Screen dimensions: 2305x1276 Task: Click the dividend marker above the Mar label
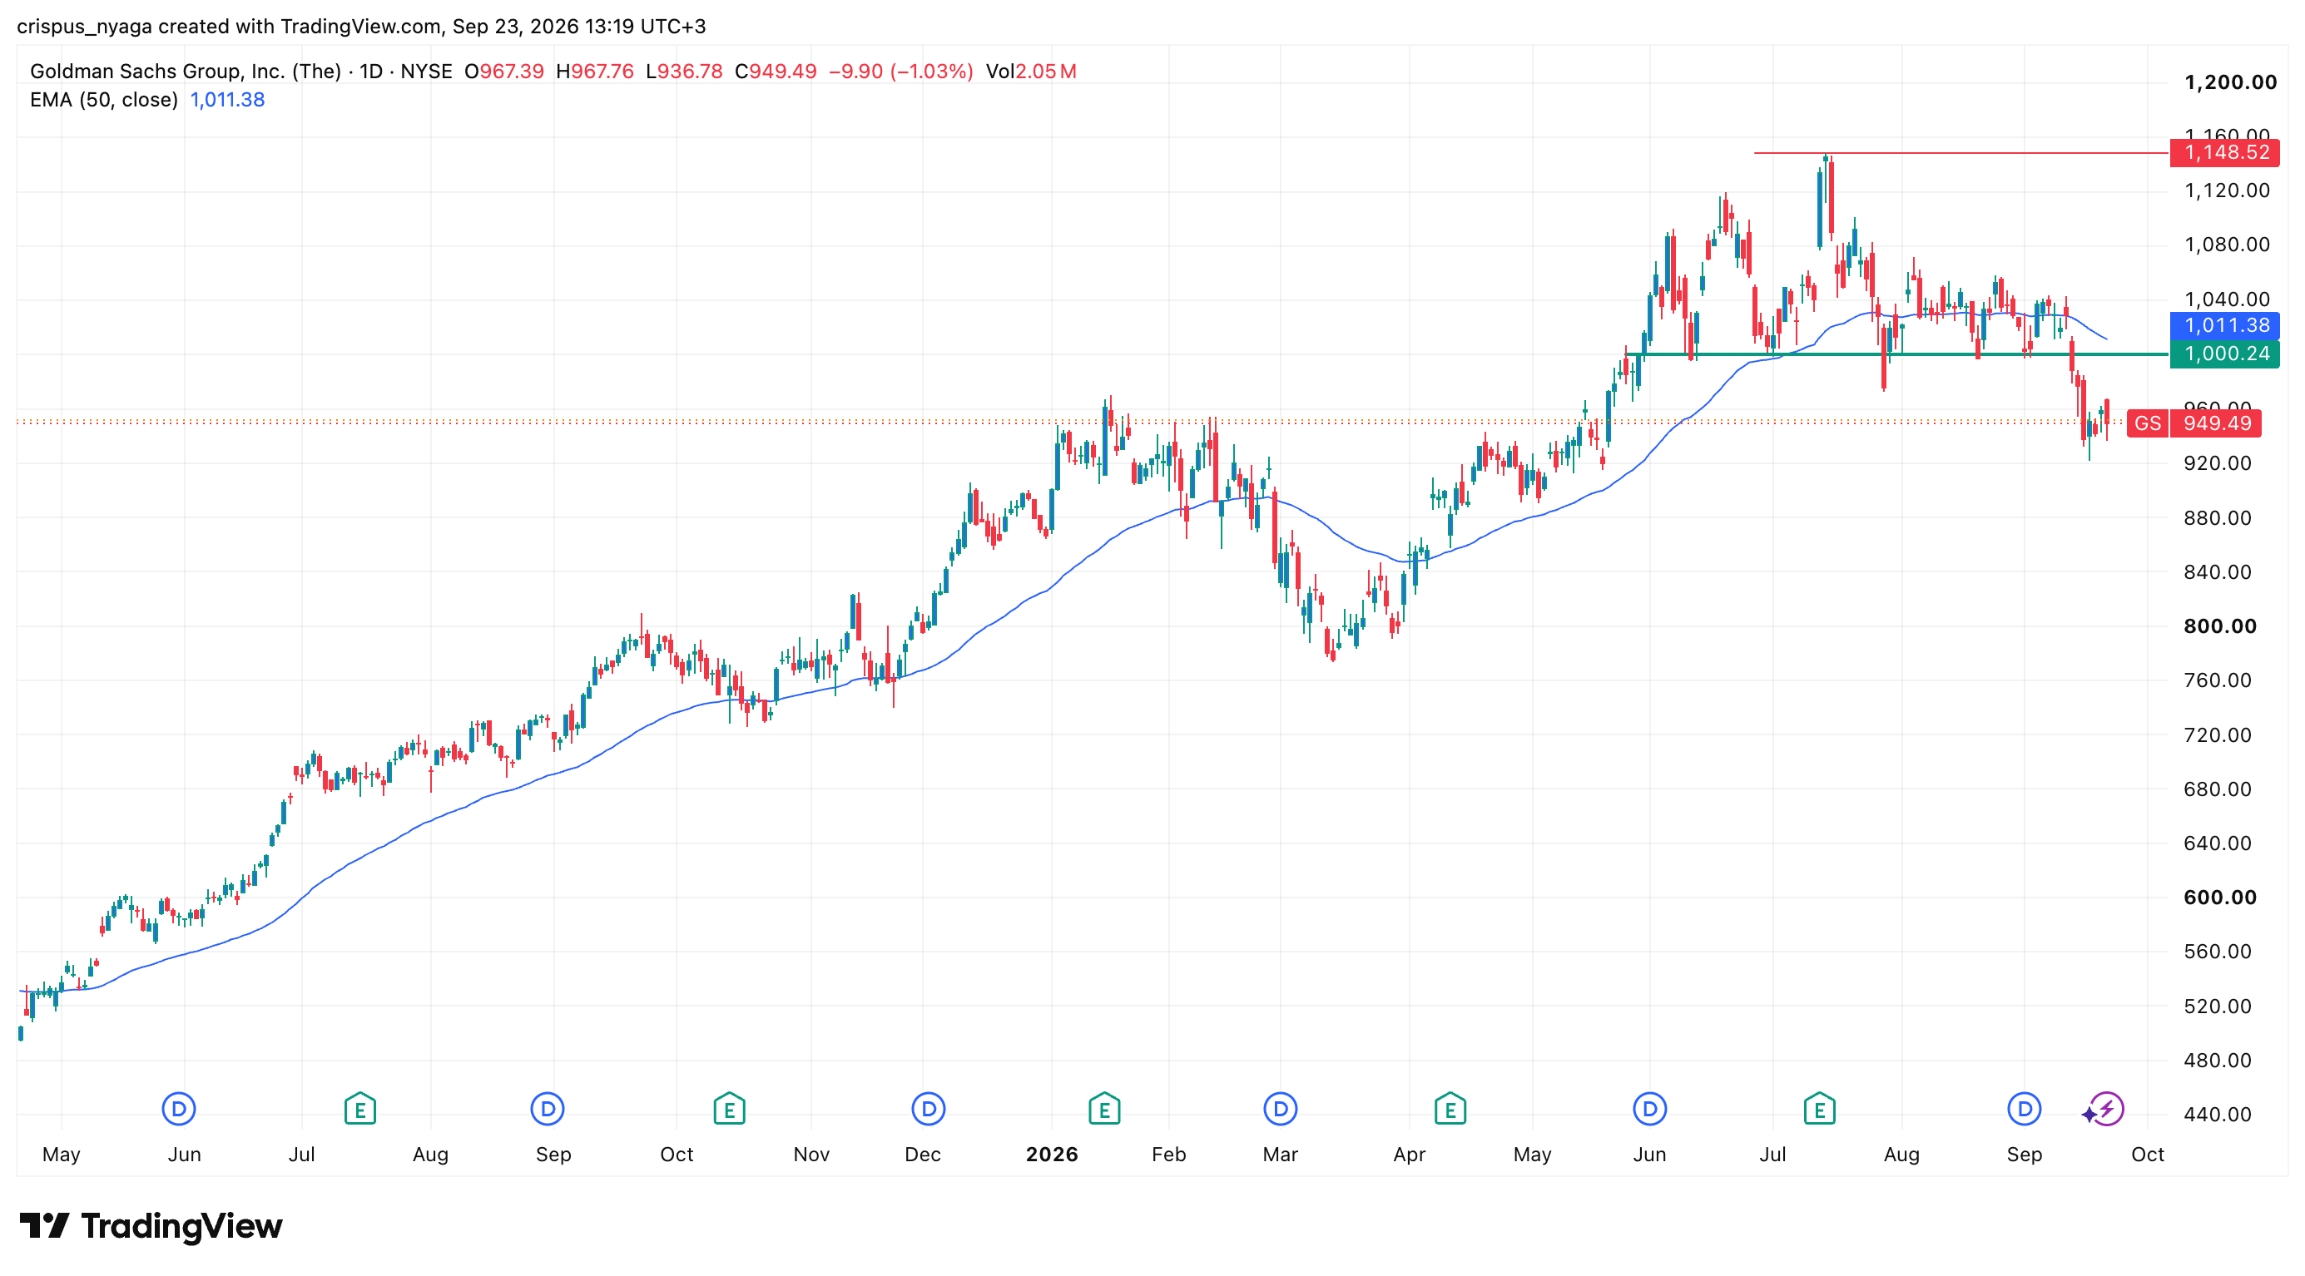point(1281,1110)
